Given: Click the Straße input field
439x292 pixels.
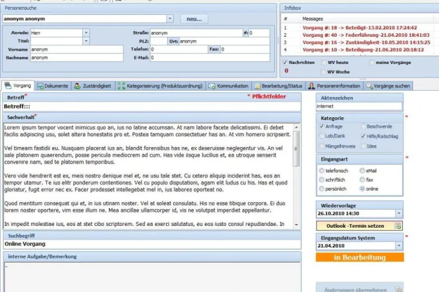Looking at the screenshot, I should 196,33.
